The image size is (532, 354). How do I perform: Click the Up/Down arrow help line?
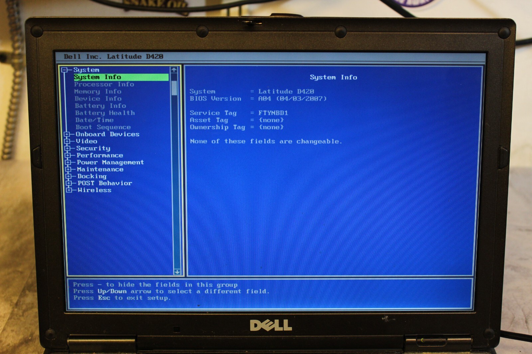(171, 291)
